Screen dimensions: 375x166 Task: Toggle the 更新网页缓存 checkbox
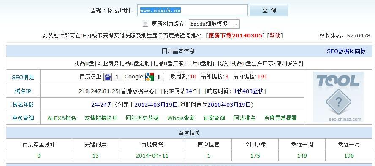coord(145,24)
